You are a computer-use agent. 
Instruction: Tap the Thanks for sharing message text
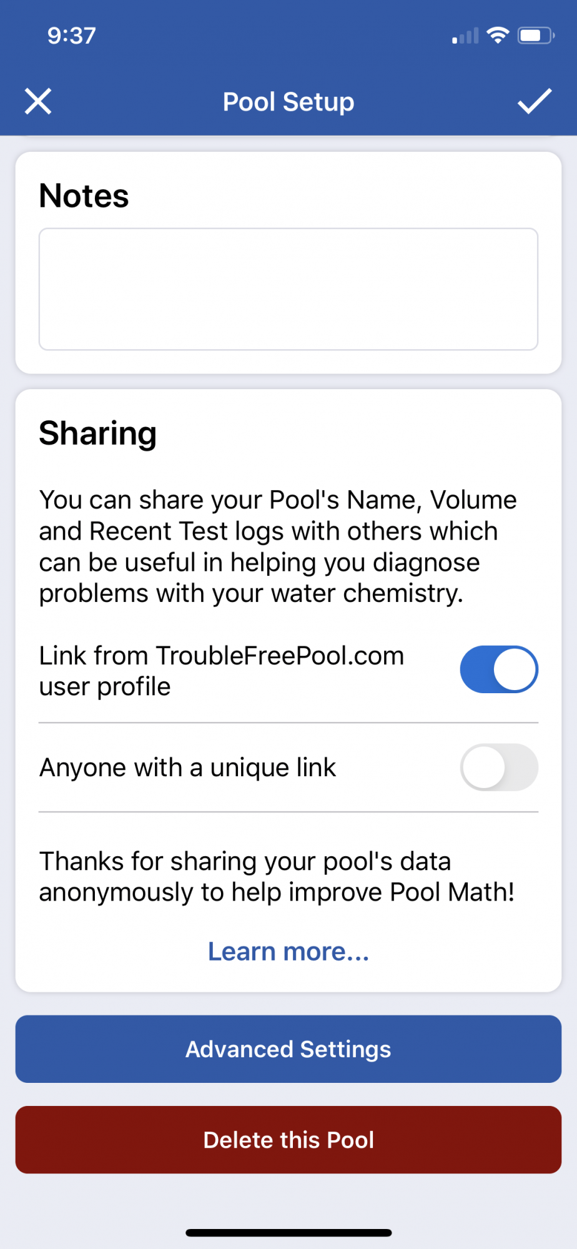coord(277,876)
